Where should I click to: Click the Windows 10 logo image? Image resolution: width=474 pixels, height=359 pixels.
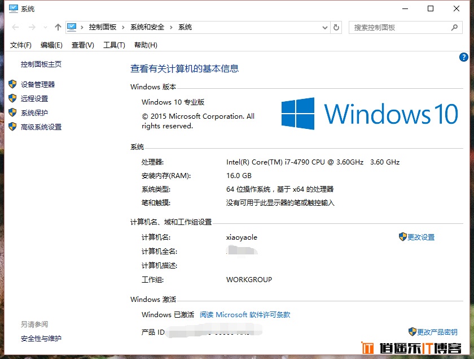coord(370,114)
